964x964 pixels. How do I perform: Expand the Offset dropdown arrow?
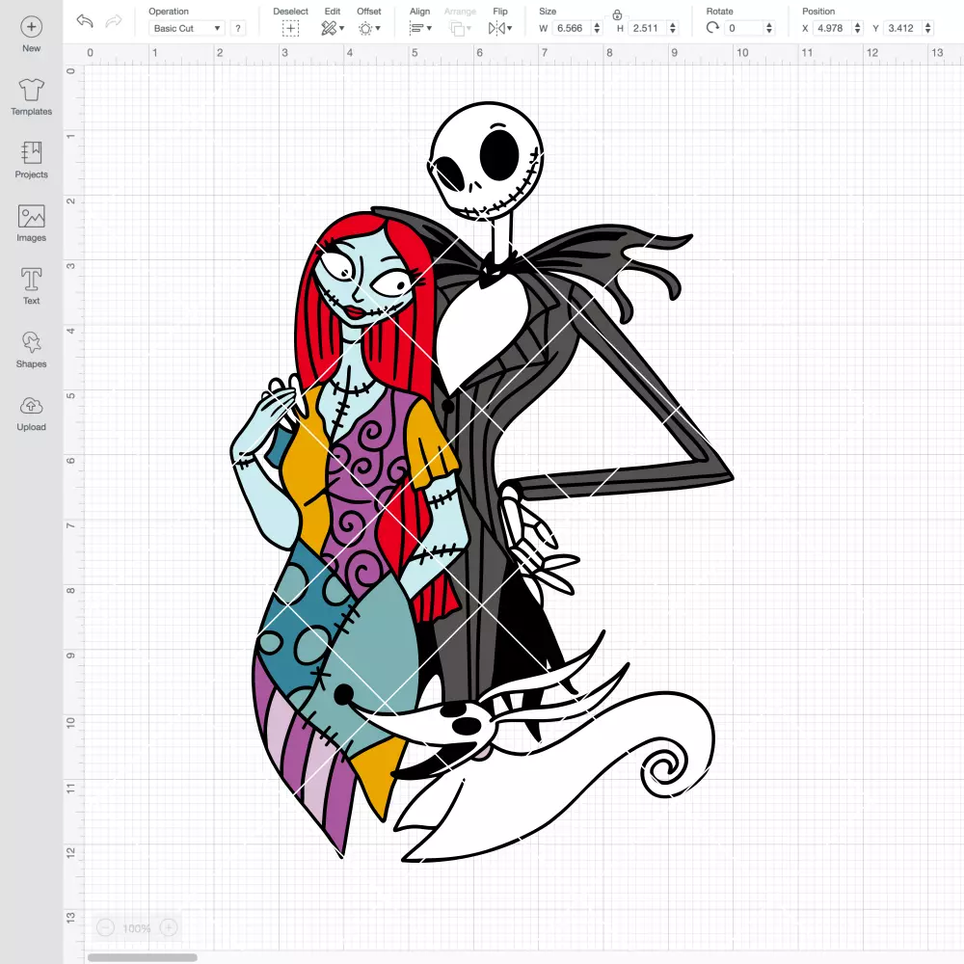(x=378, y=28)
